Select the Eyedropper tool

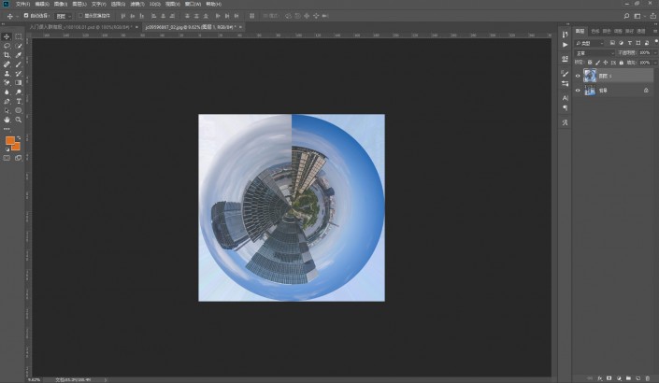coord(19,55)
